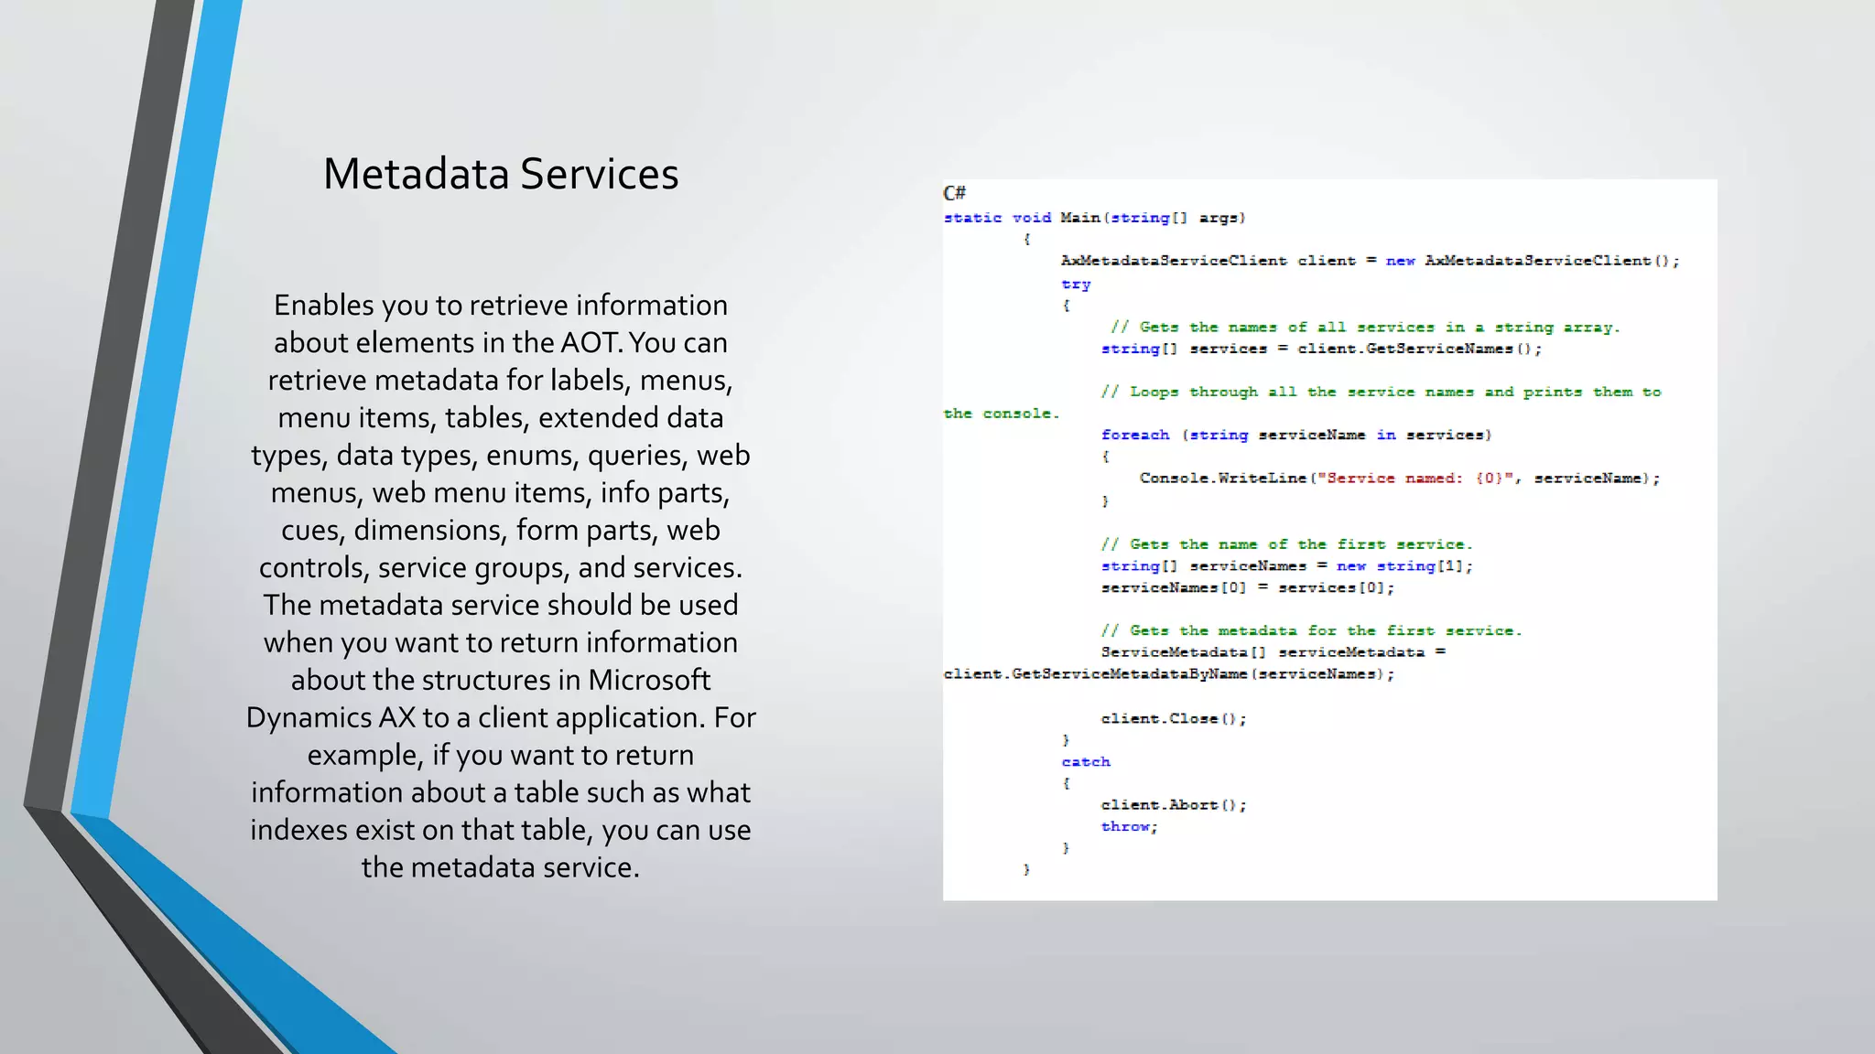The height and width of the screenshot is (1054, 1875).
Task: Click the 'client.GetServiceMetadataByName(serviceNames);' line
Action: [x=1169, y=674]
